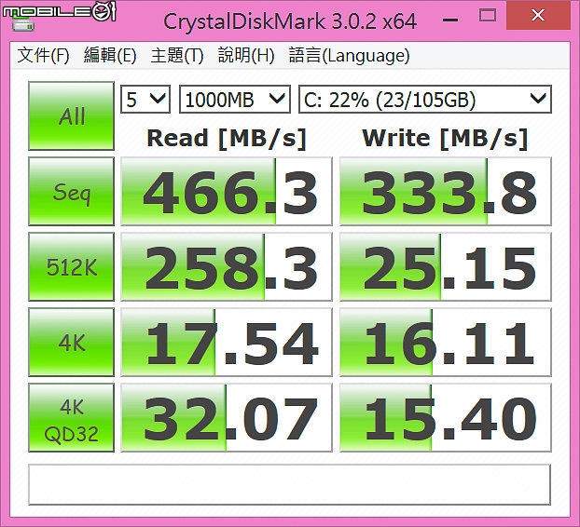The image size is (580, 527).
Task: Open the test count dropdown showing 5
Action: 145,99
